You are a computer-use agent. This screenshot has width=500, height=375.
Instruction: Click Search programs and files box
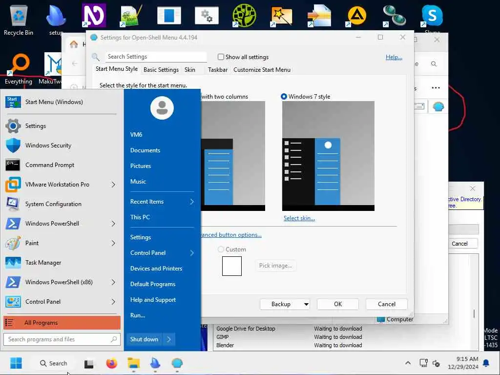click(62, 339)
